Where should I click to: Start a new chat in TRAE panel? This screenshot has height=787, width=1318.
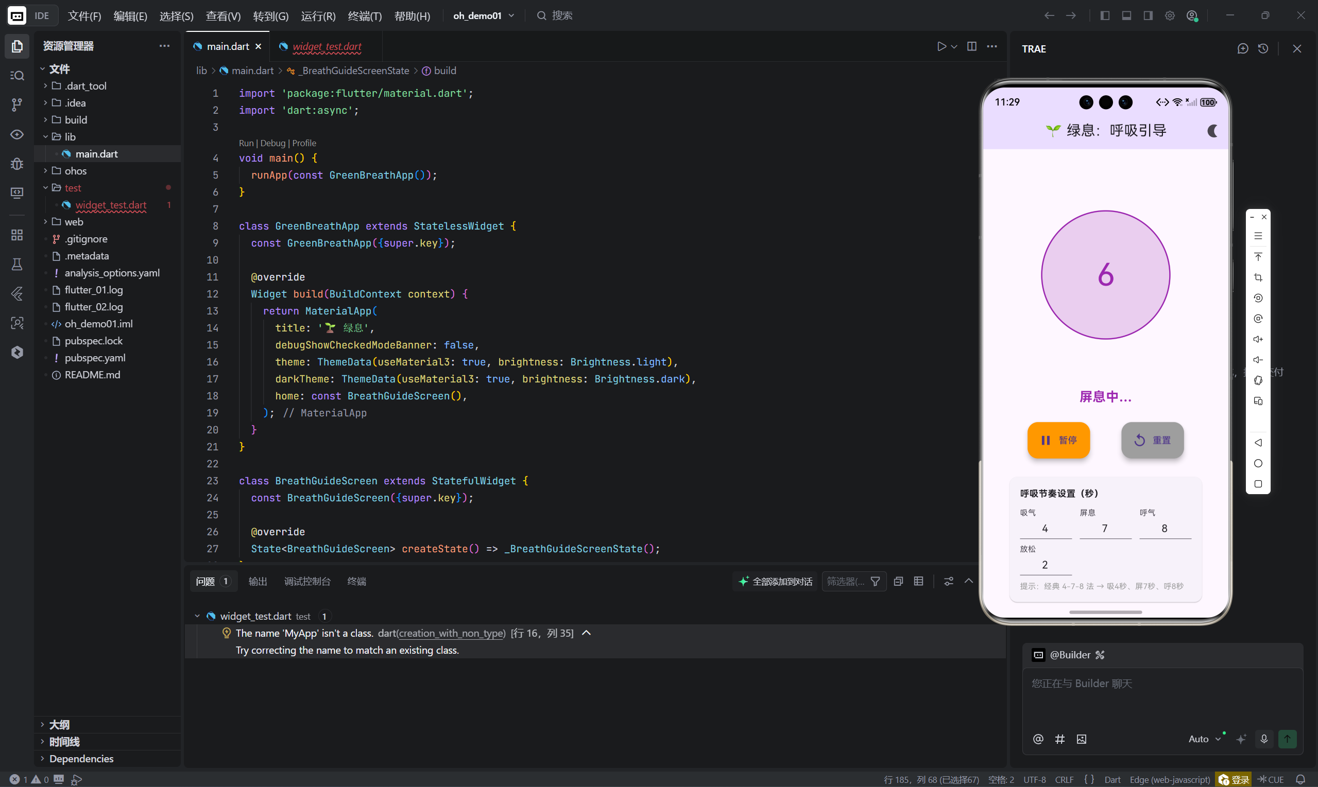pos(1243,49)
